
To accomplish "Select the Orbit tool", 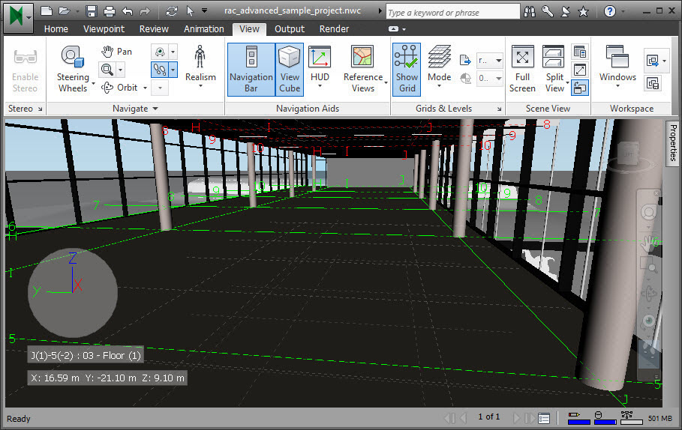I will 119,88.
